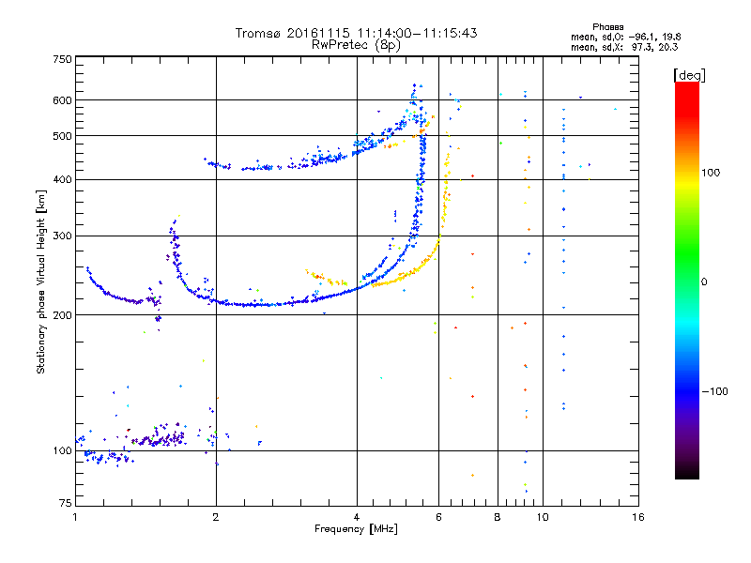Click the y-axis label '500'
751x563 pixels.
pyautogui.click(x=62, y=136)
